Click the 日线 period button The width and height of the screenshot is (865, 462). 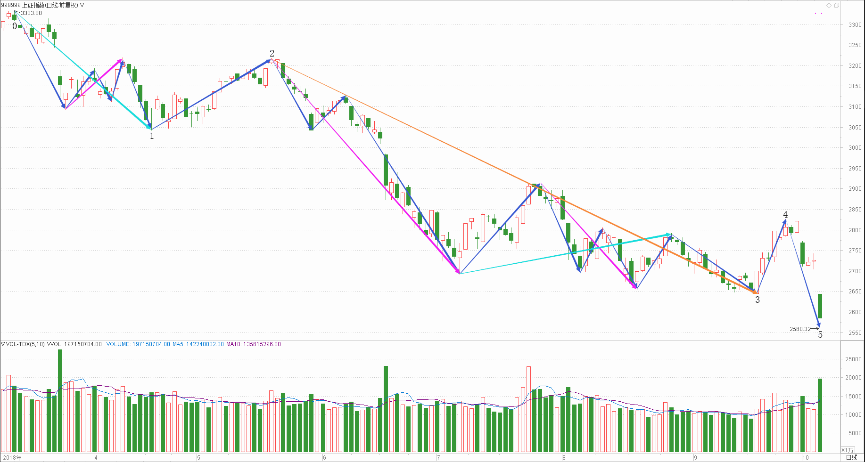(851, 457)
